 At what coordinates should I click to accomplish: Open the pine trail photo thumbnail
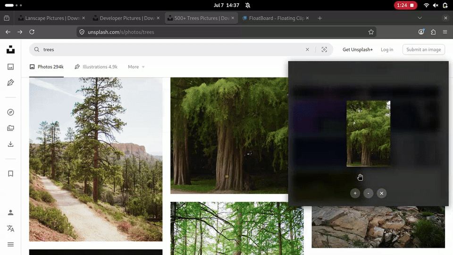(96, 159)
